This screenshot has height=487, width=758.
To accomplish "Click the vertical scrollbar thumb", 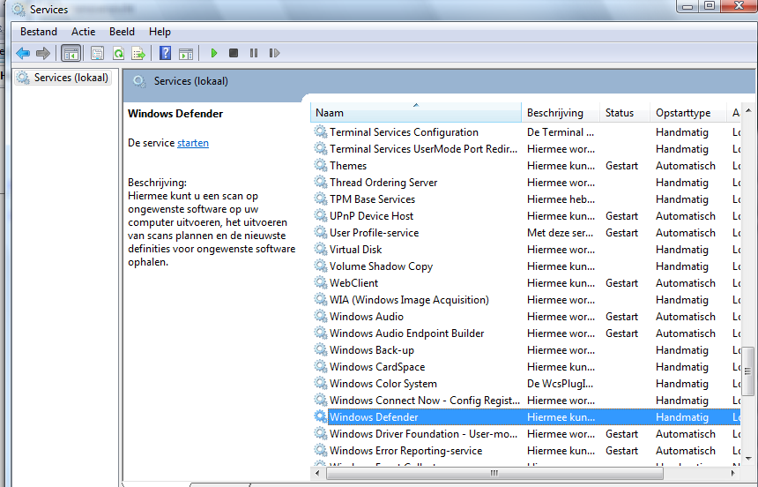I will (747, 371).
